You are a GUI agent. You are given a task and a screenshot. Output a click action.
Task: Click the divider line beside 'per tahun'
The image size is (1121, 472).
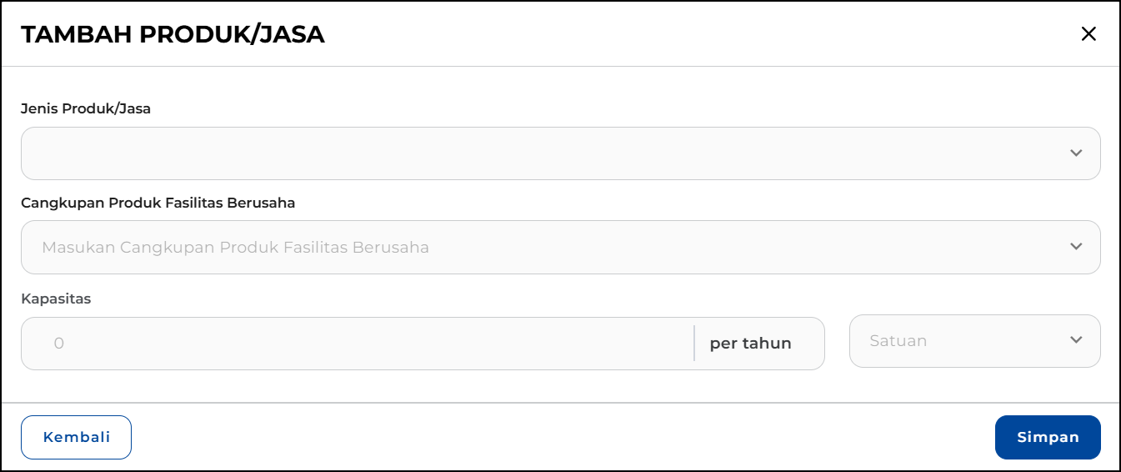point(693,344)
